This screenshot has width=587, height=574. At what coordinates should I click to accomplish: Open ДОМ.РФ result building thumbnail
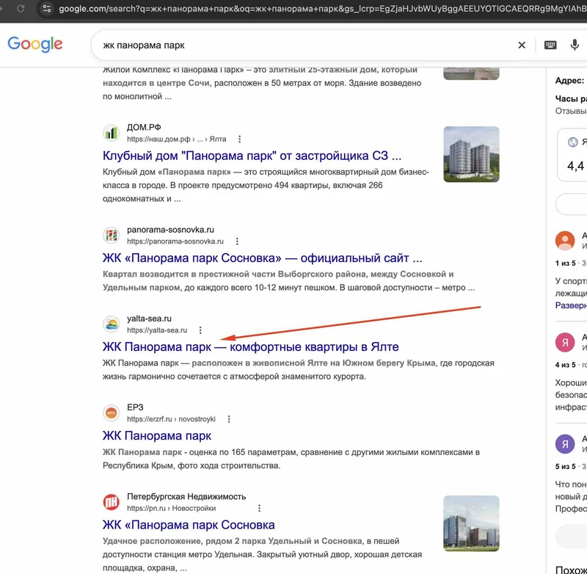click(471, 154)
